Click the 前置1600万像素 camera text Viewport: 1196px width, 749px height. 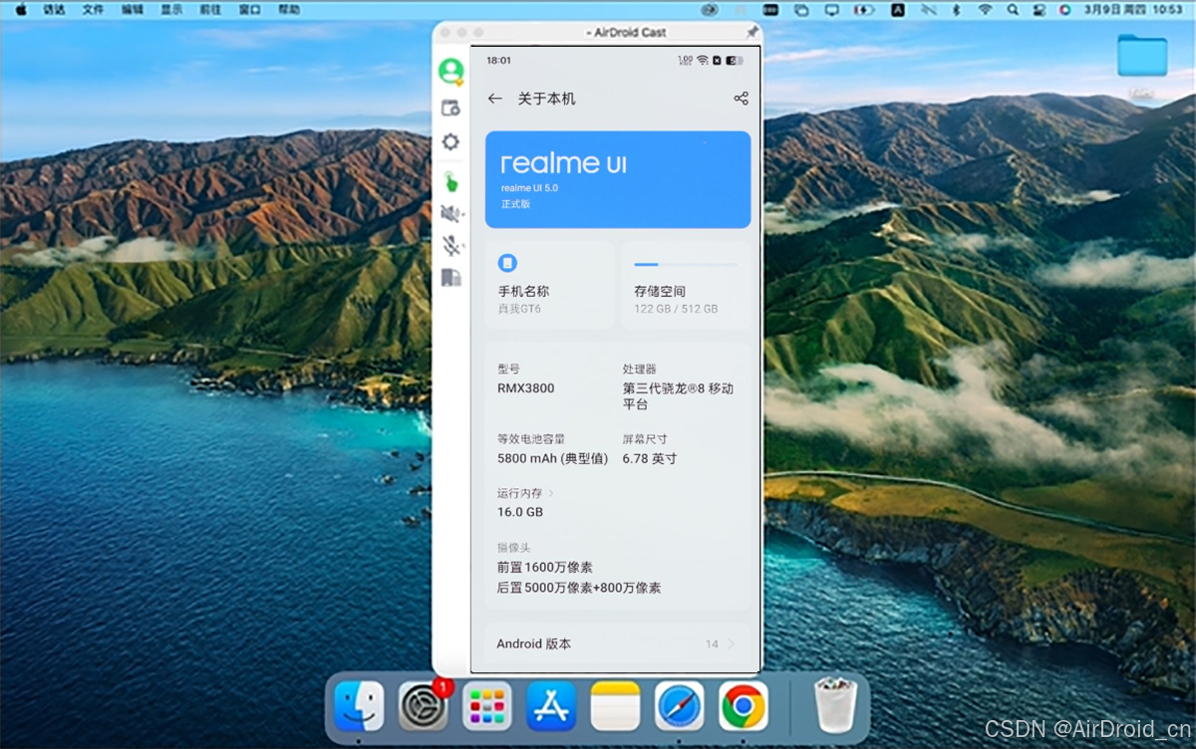click(543, 567)
